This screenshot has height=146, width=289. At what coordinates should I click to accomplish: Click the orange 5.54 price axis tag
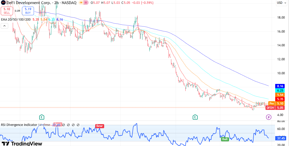coord(280,95)
